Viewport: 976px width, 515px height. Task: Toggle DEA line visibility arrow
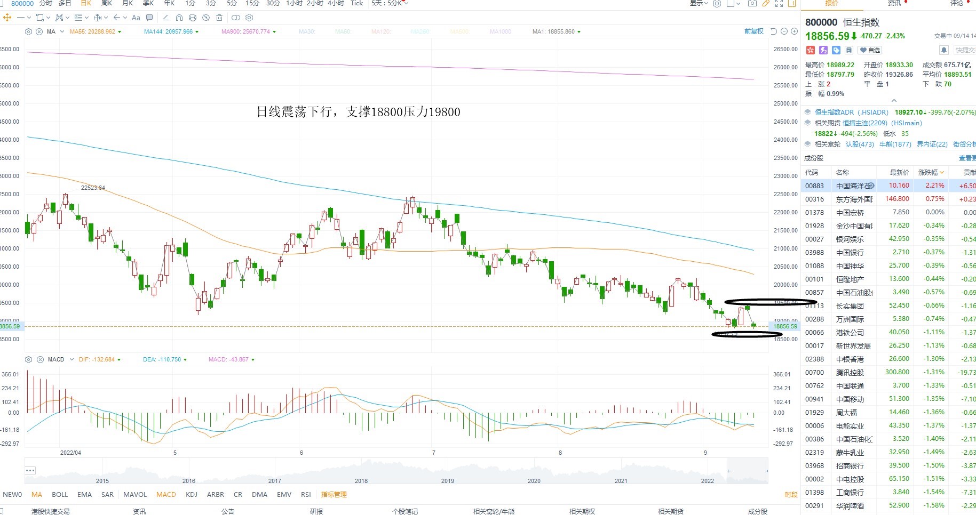pos(185,360)
